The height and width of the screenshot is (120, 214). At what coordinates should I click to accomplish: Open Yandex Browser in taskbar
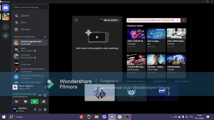(120, 117)
